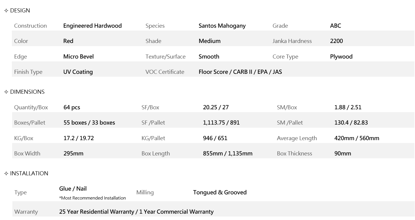
Task: Click the diamond icon beside DIMENSIONS heading
Action: [6, 92]
